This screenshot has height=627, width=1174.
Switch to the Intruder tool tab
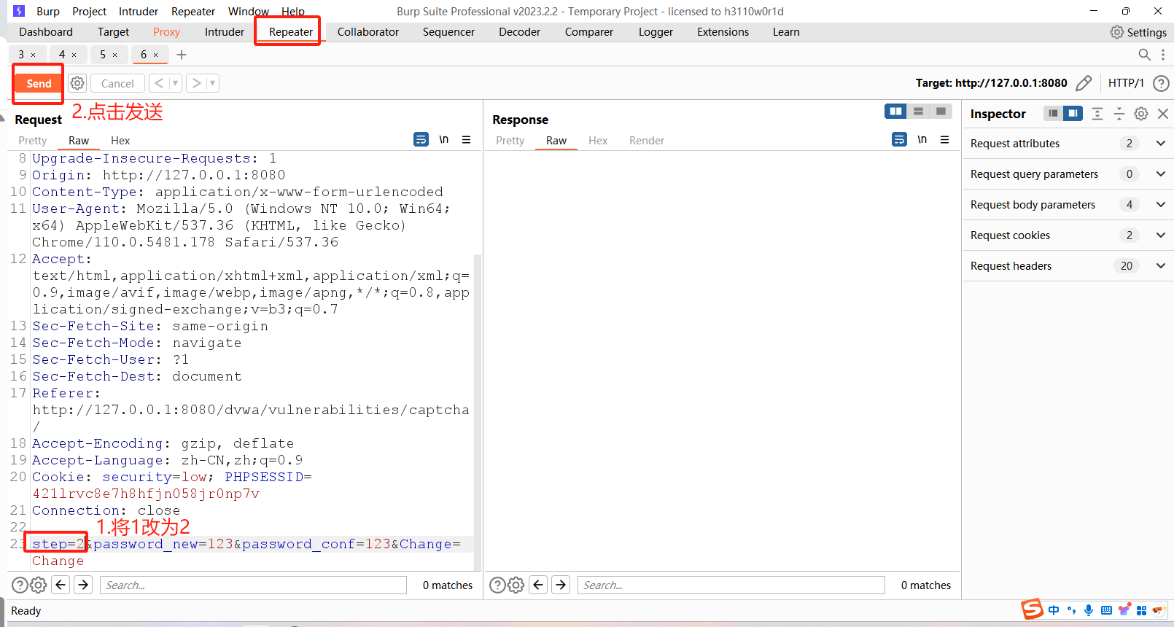(x=225, y=32)
